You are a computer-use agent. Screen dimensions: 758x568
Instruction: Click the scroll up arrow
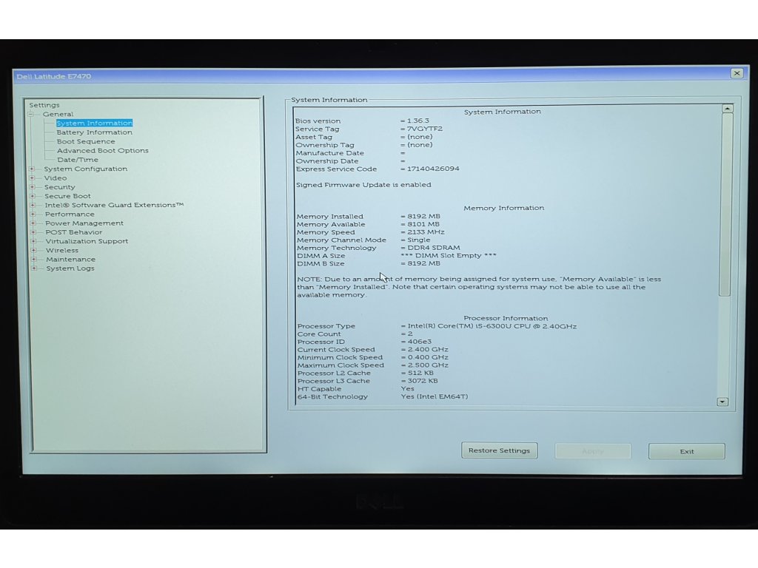[x=727, y=109]
